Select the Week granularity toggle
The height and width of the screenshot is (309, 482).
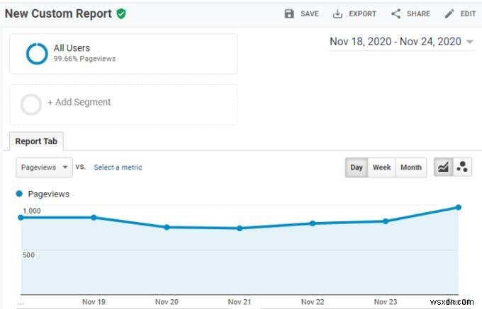tap(381, 168)
